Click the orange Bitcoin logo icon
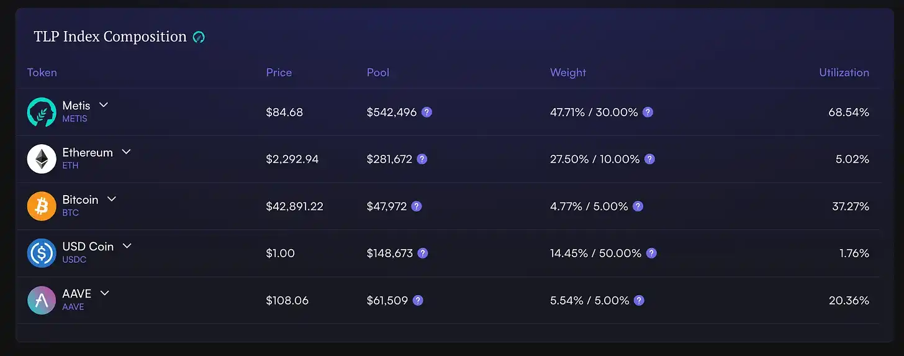Image resolution: width=904 pixels, height=356 pixels. coord(42,206)
